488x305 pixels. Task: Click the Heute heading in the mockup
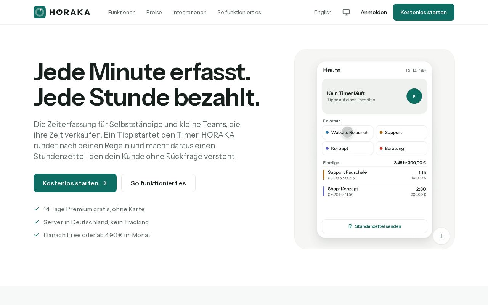[x=332, y=70]
